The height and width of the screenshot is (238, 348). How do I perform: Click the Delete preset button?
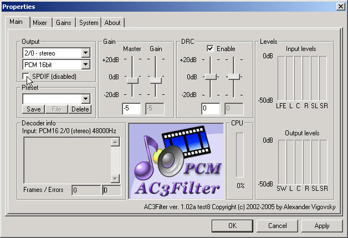click(x=80, y=109)
